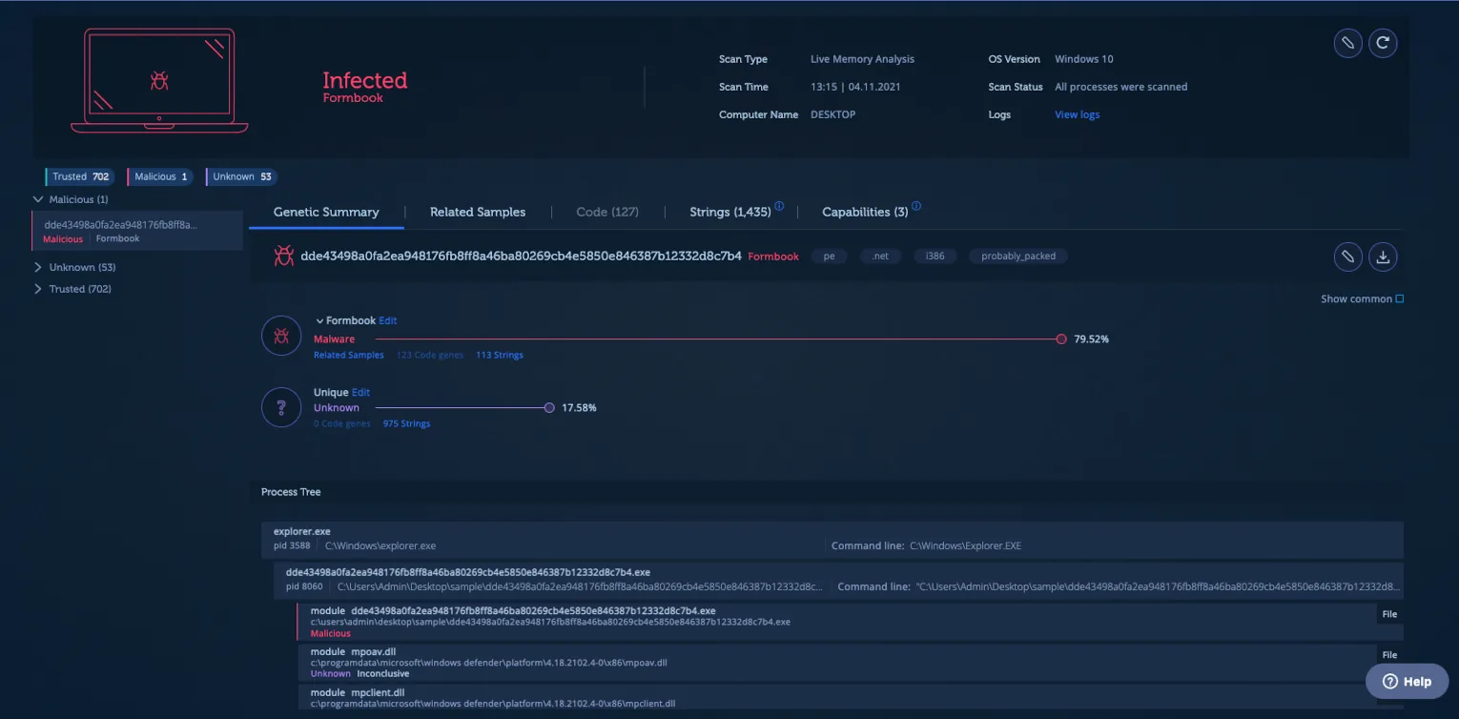The width and height of the screenshot is (1459, 719).
Task: Select the explorer.exe process row
Action: (x=832, y=540)
